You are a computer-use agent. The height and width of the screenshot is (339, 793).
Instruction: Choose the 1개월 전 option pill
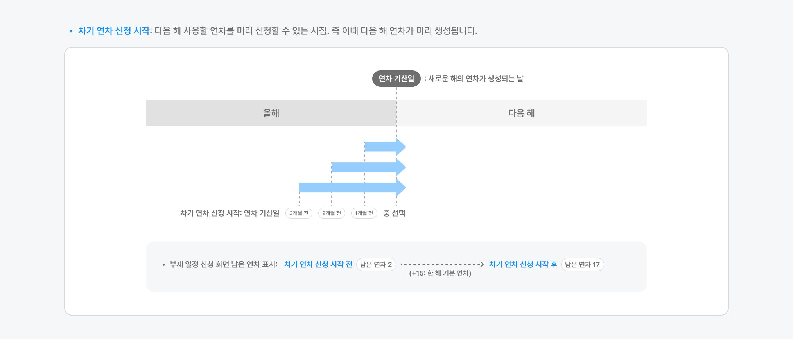(x=364, y=213)
